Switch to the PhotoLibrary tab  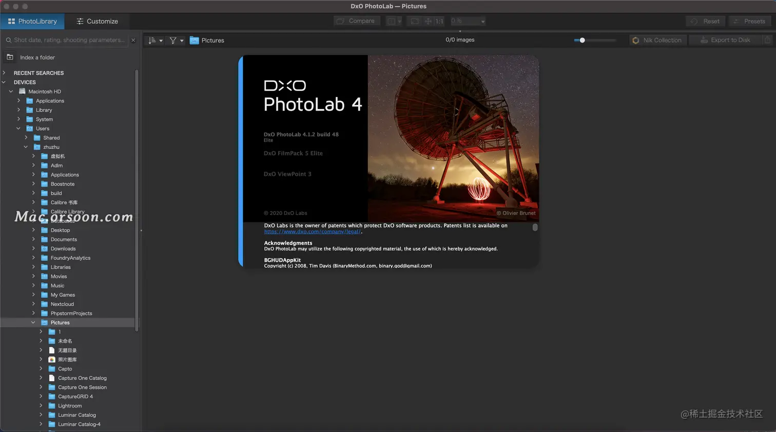32,21
